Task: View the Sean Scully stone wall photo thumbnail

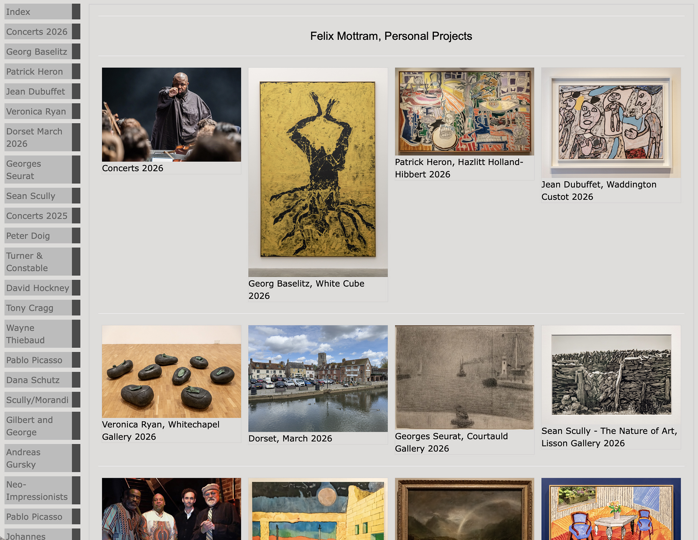Action: pos(611,375)
